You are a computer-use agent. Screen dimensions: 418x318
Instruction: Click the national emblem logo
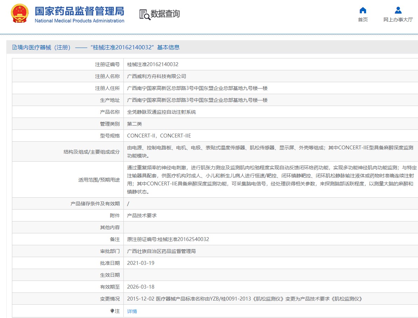tap(20, 13)
